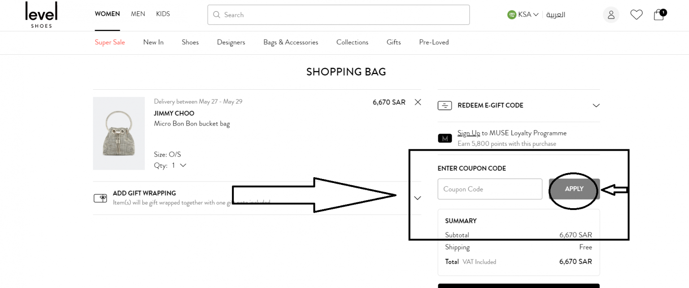
Task: Open the Designers menu
Action: click(231, 42)
